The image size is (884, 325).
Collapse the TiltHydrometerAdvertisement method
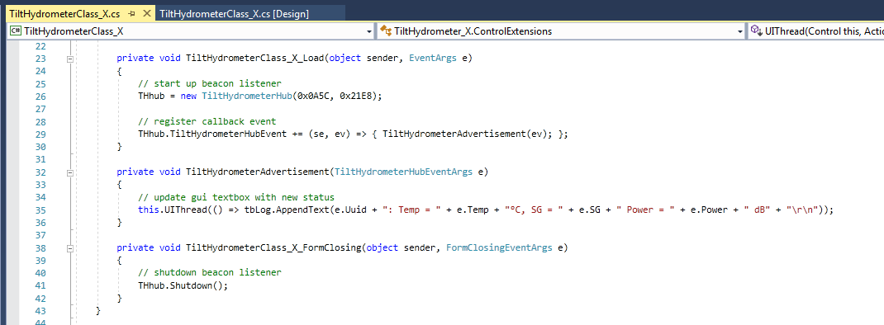coord(70,172)
